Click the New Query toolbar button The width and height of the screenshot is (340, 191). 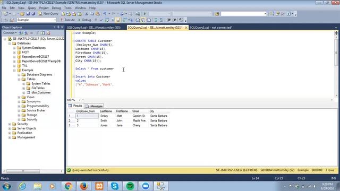(x=48, y=14)
